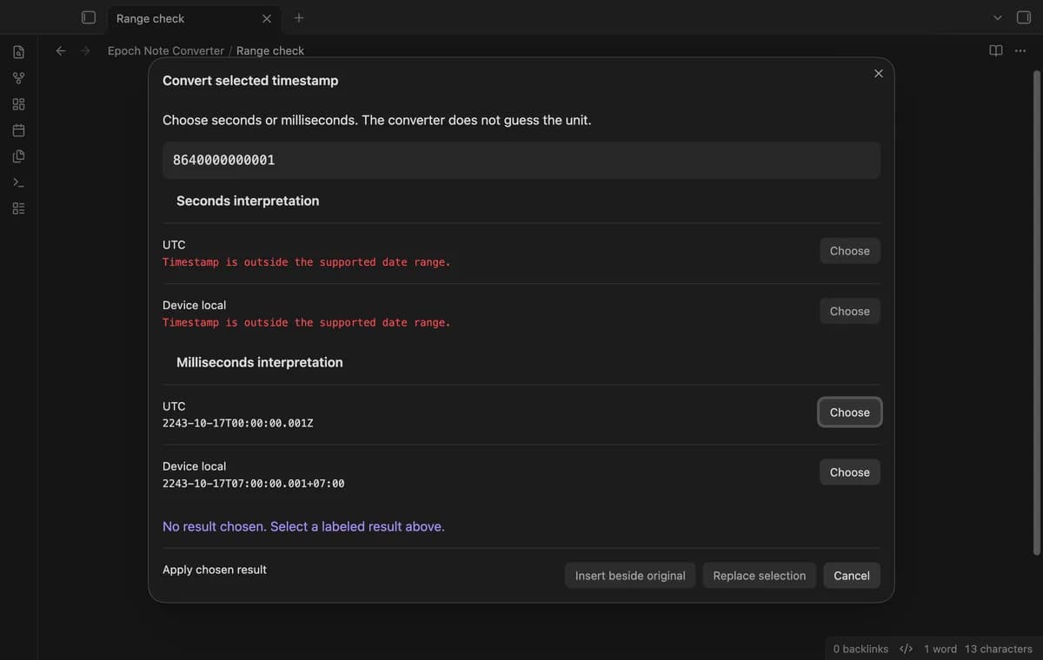Click the Seconds Device local error message
Image resolution: width=1043 pixels, height=660 pixels.
click(307, 323)
